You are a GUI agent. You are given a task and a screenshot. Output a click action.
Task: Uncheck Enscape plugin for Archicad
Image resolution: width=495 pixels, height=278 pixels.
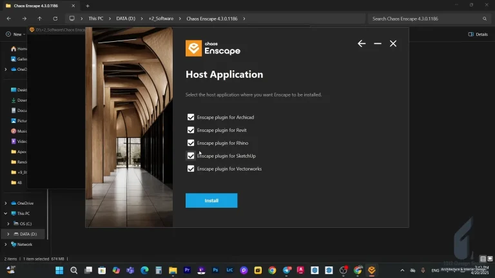(191, 117)
